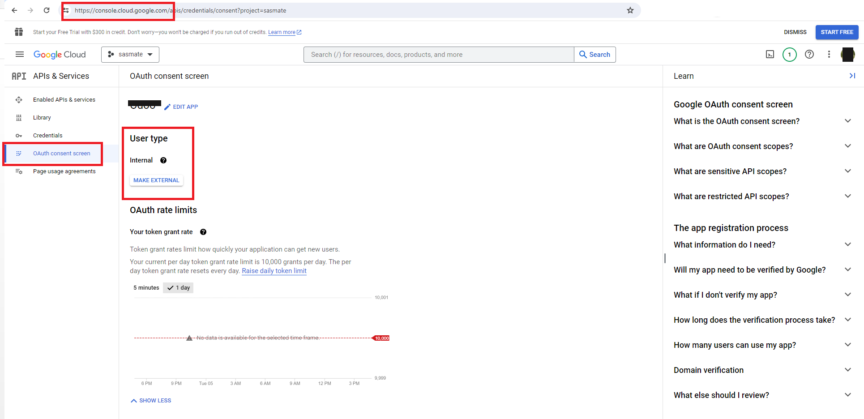Bookmark this page with star icon
864x419 pixels.
[x=630, y=10]
